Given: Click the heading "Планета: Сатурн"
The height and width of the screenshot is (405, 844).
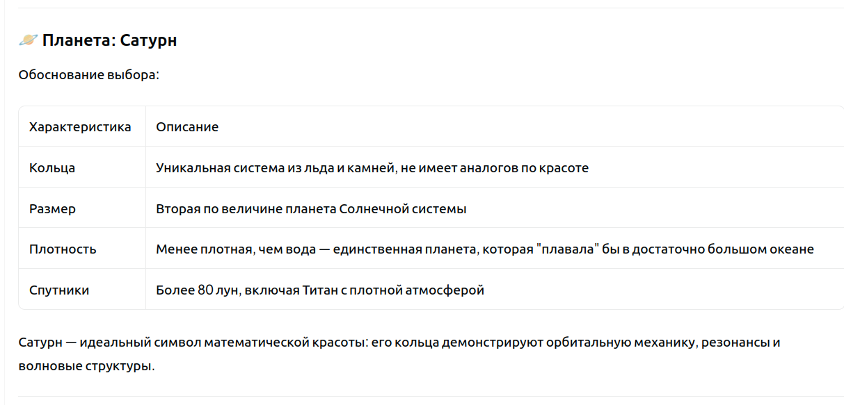Looking at the screenshot, I should (109, 40).
